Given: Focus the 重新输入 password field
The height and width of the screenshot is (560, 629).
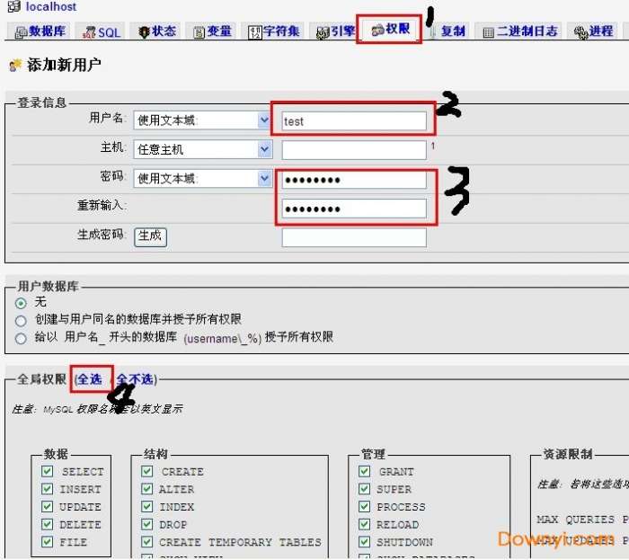Looking at the screenshot, I should (x=354, y=209).
